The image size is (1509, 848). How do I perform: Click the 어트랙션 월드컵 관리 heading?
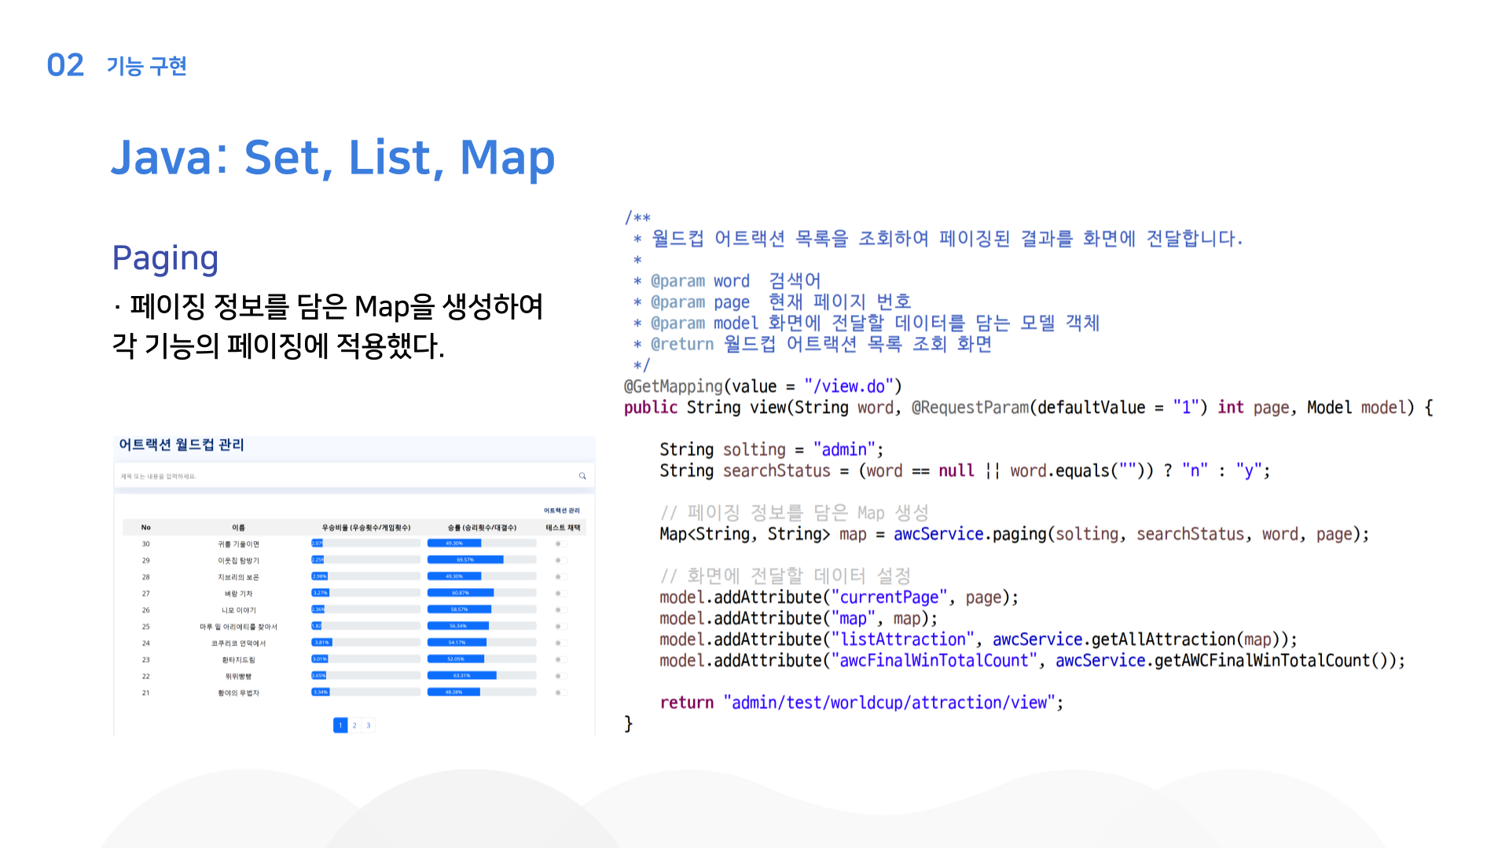[x=182, y=444]
